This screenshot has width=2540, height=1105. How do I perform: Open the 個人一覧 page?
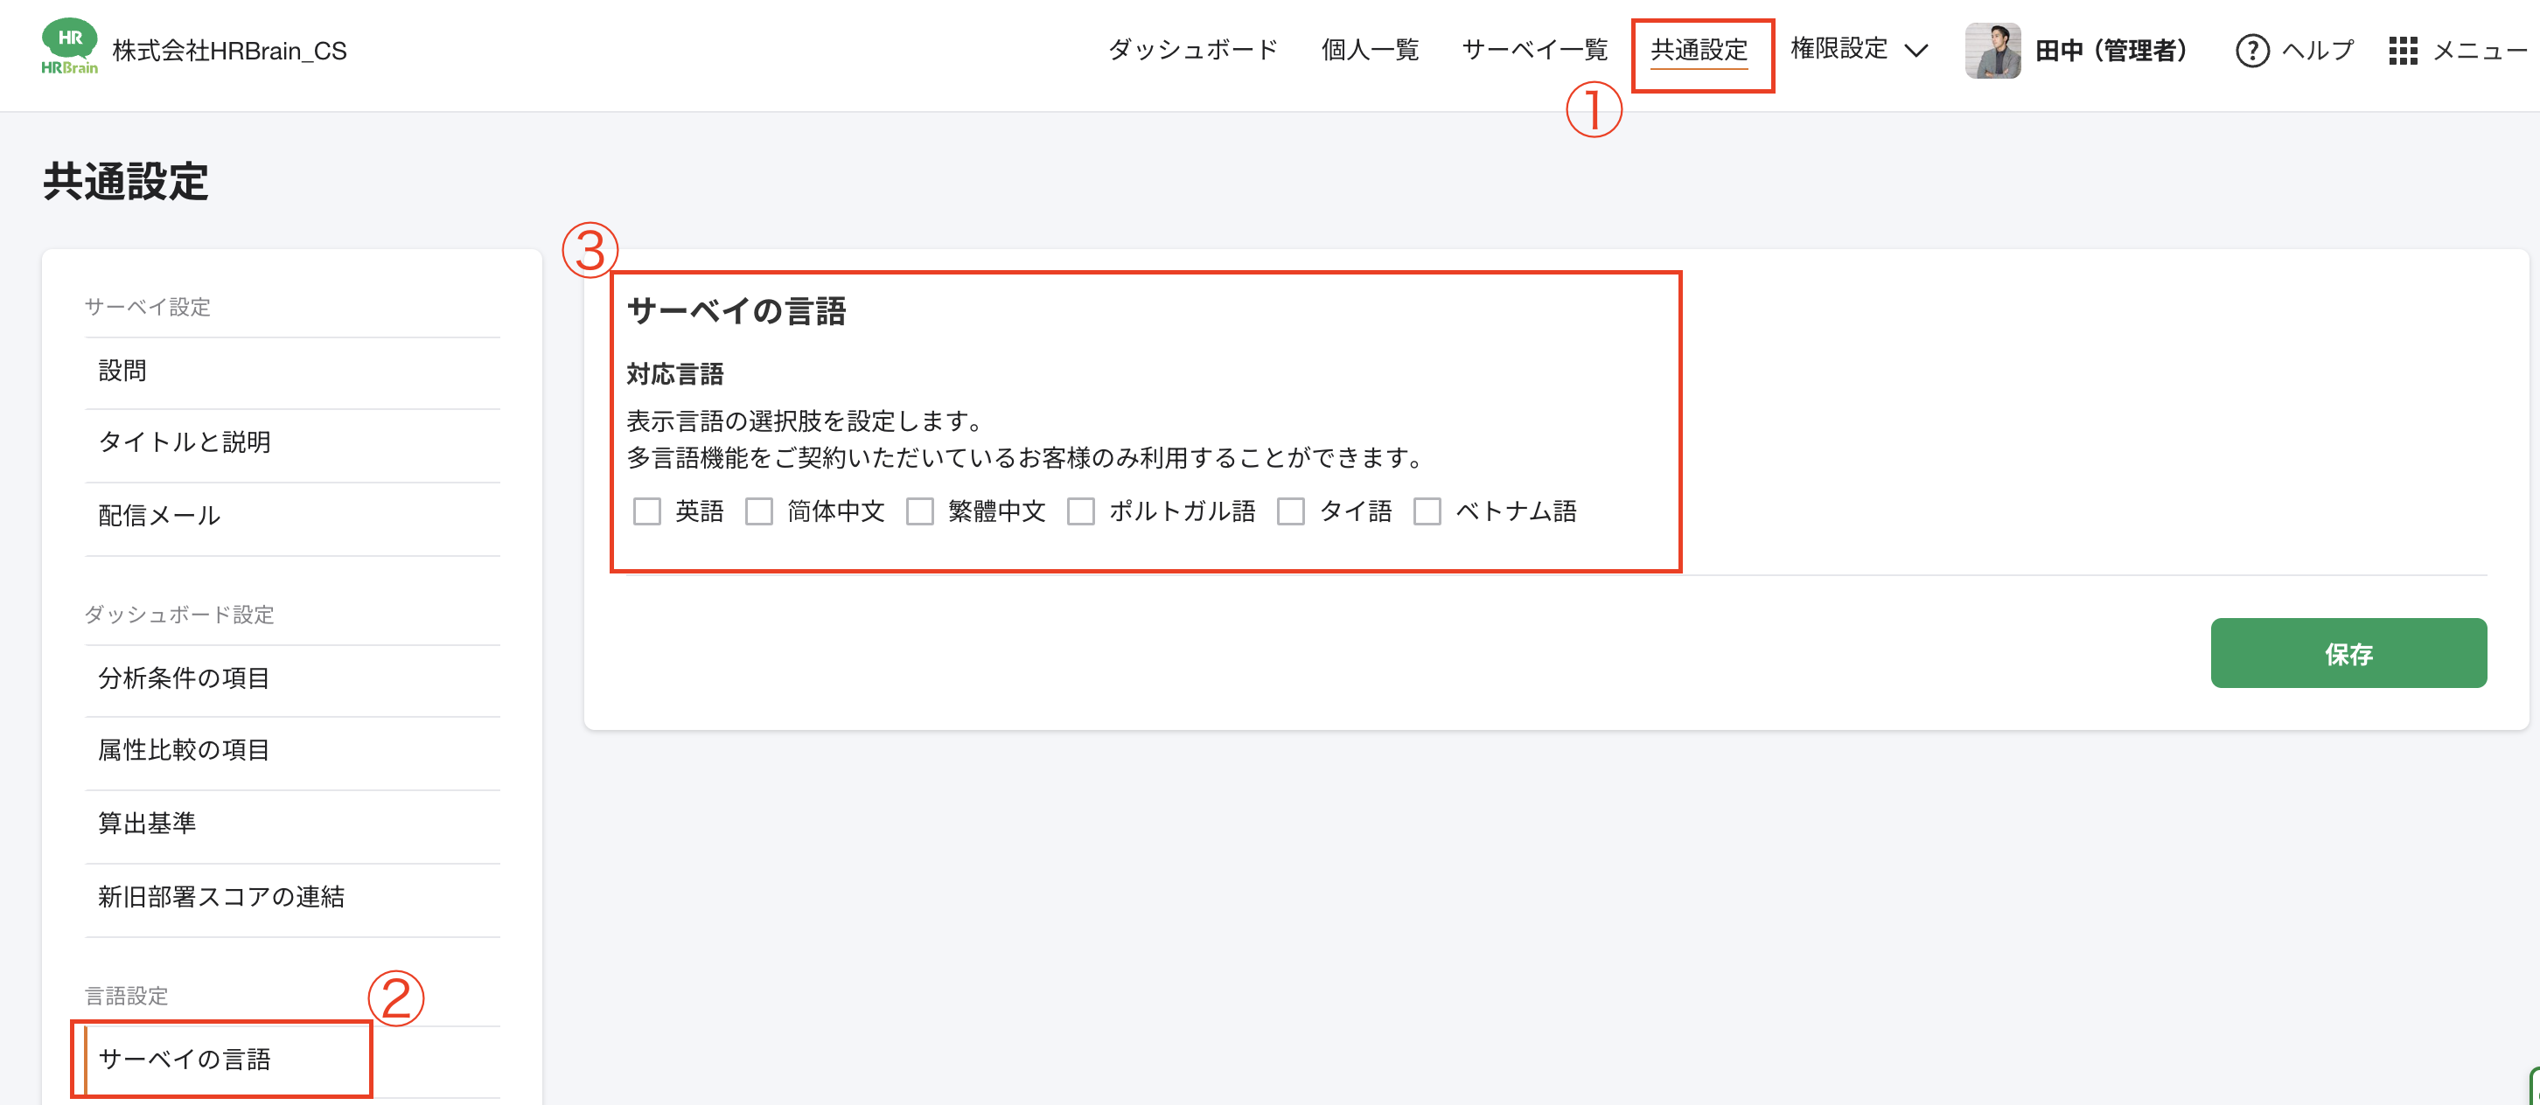point(1370,49)
